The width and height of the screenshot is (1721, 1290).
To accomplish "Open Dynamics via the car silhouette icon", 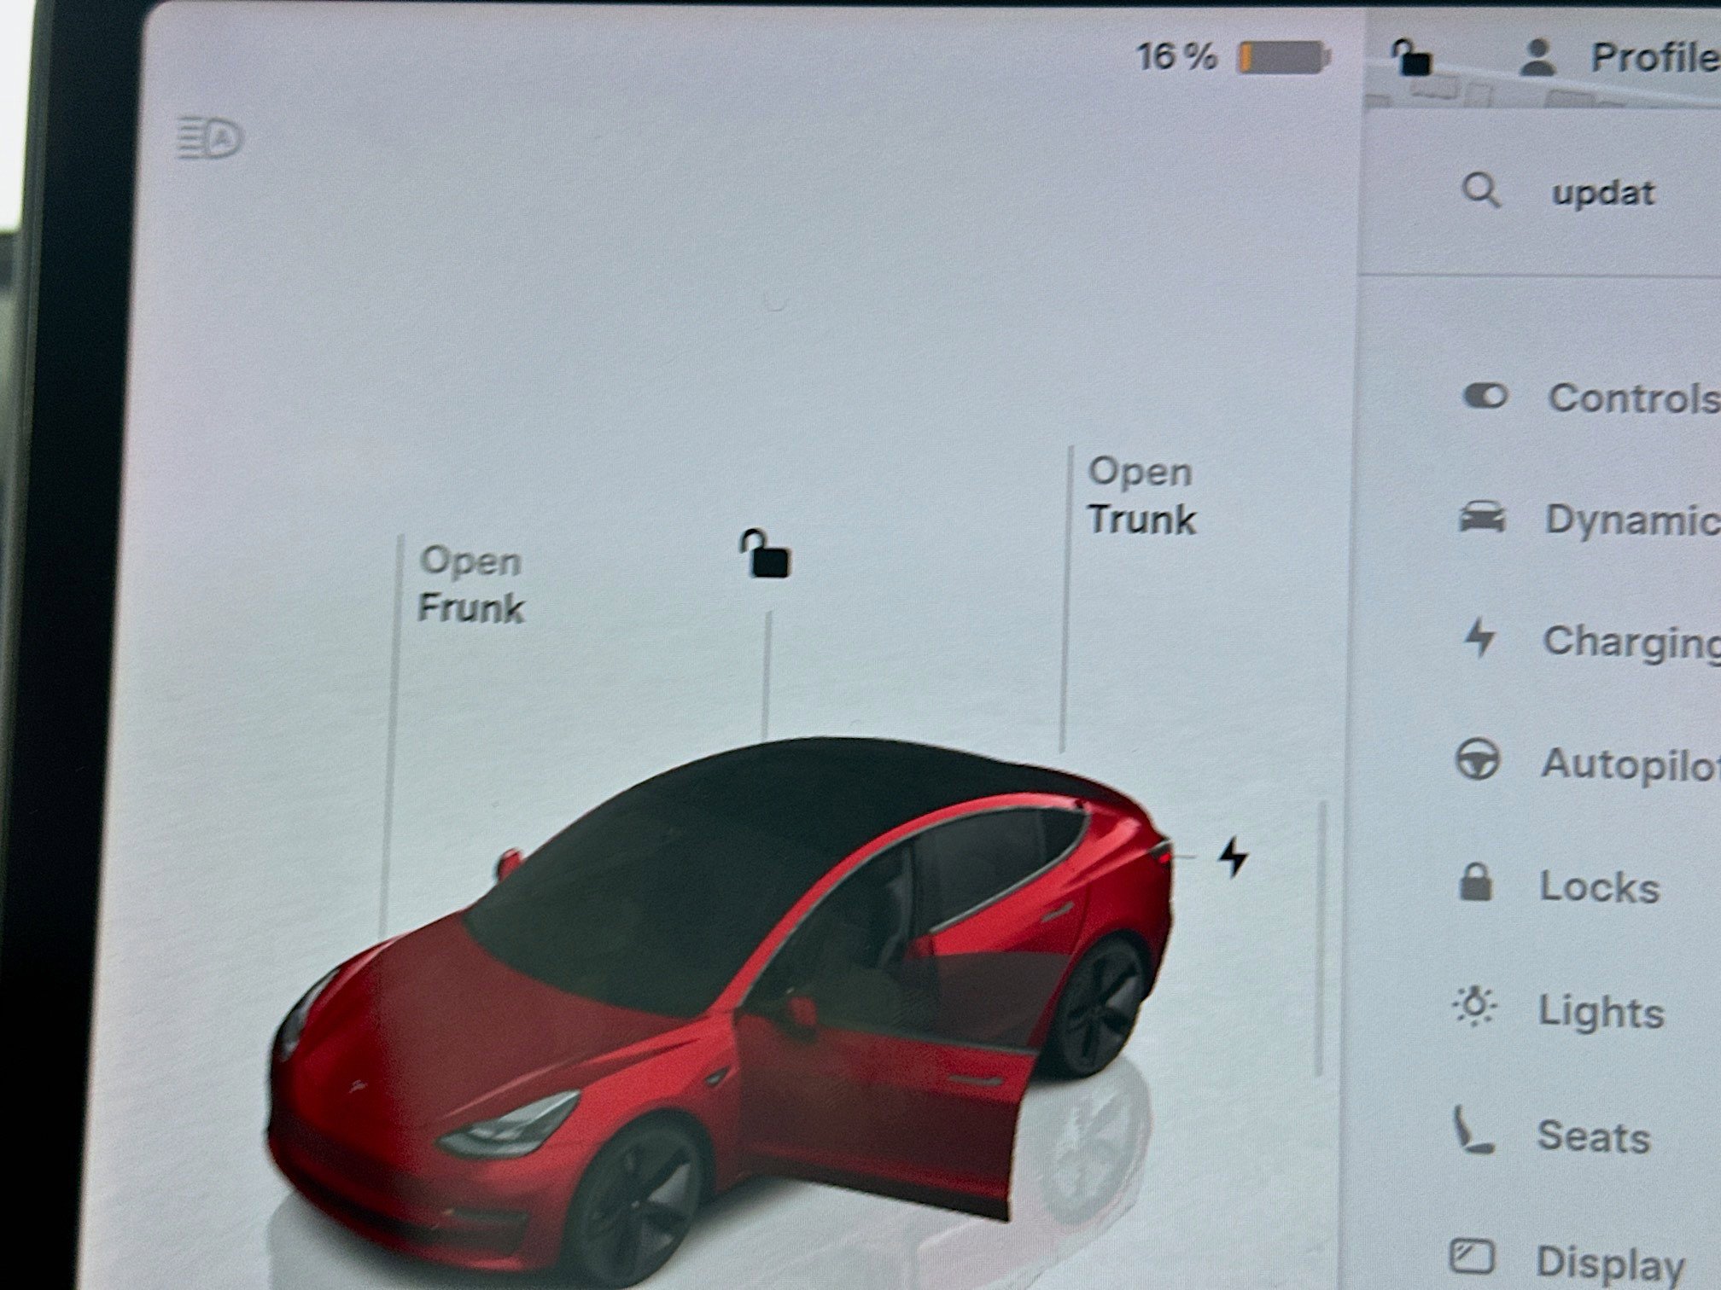I will click(1482, 515).
